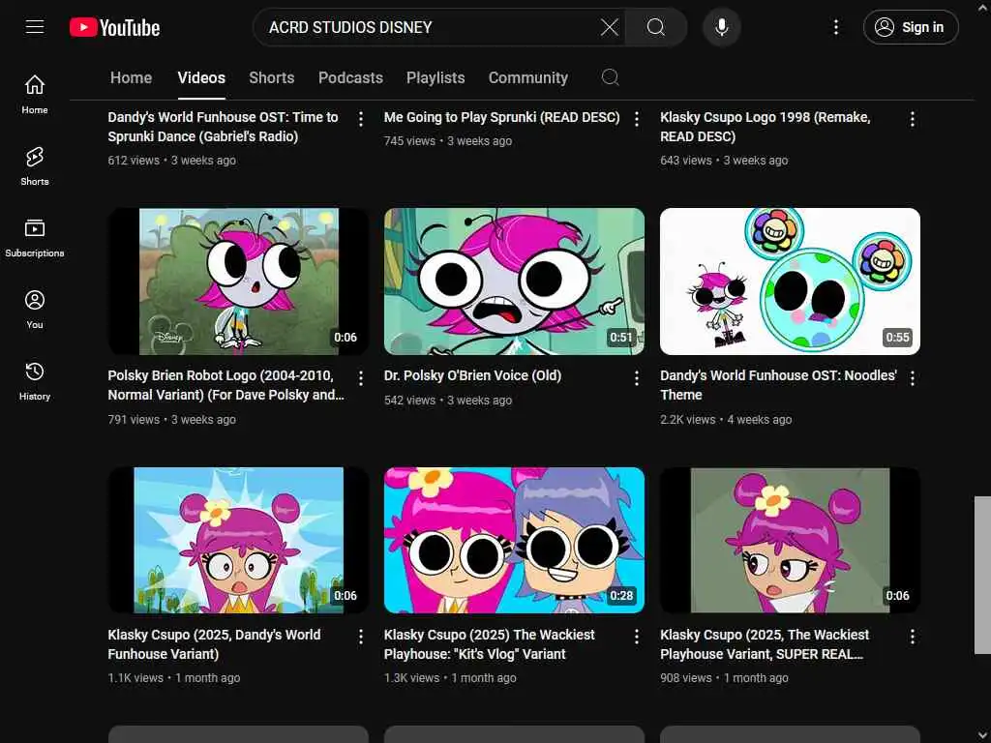The height and width of the screenshot is (743, 991).
Task: Open Dandy's World Funhouse OST: Time to Sprunki Dance
Action: 224,127
